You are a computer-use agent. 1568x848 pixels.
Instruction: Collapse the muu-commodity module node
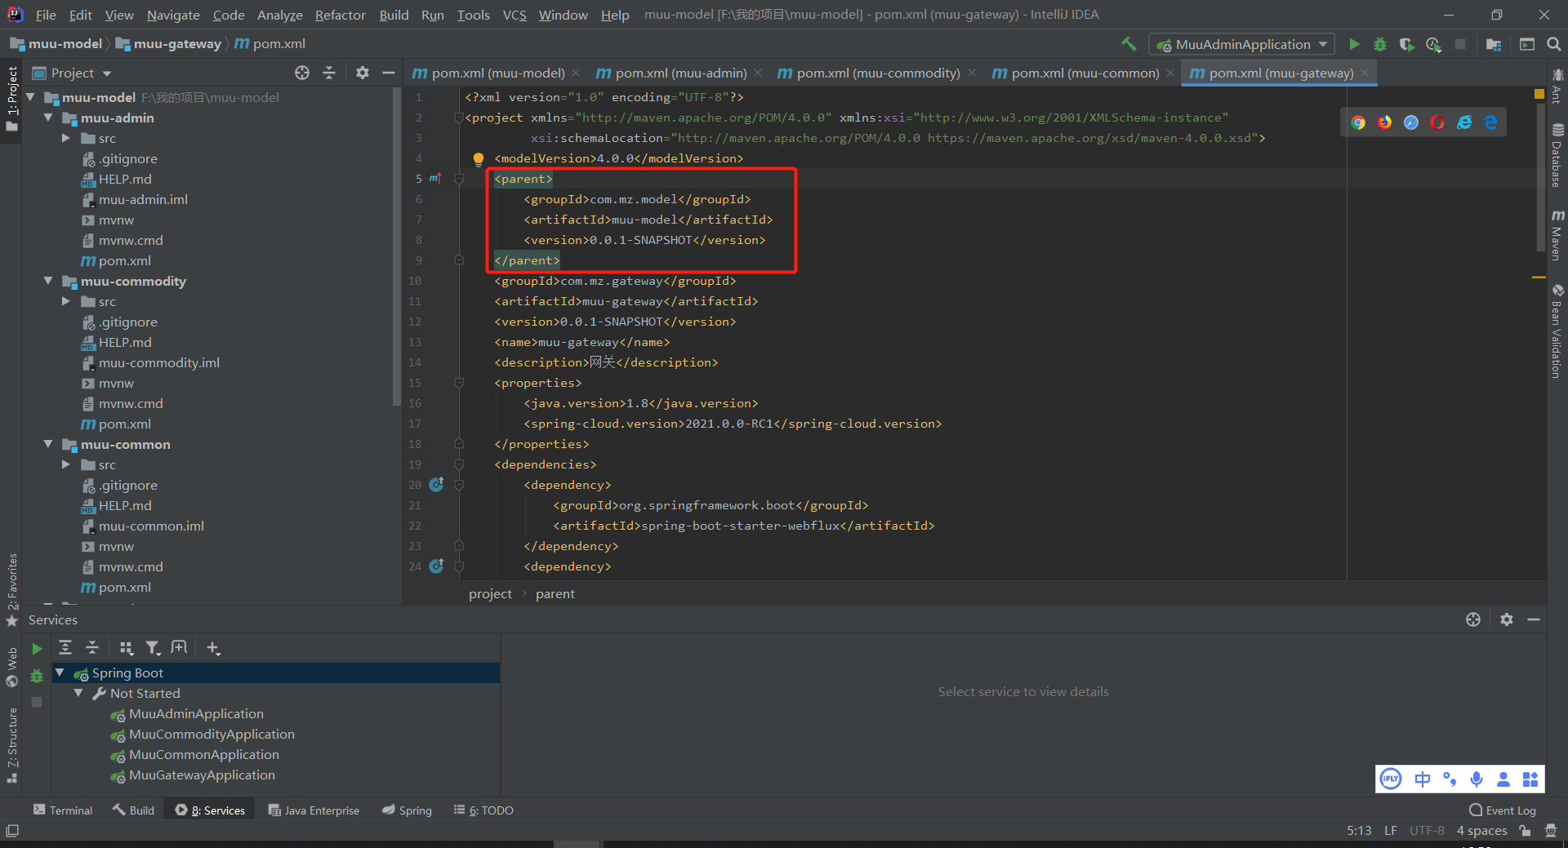[x=48, y=281]
